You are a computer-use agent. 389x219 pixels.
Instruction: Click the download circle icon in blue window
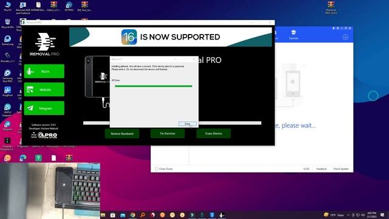point(345,37)
